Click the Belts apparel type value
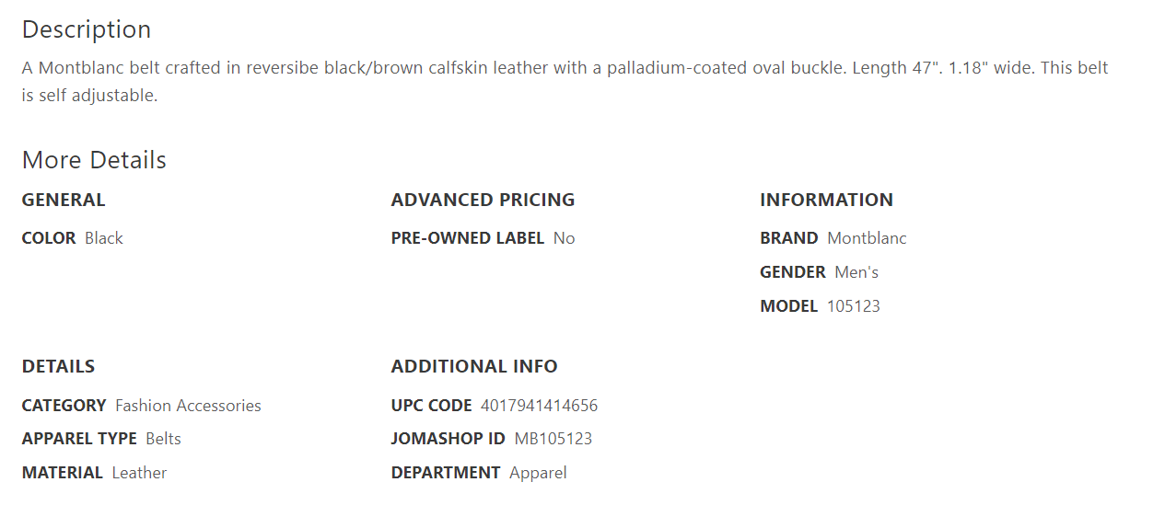1165x528 pixels. [163, 439]
